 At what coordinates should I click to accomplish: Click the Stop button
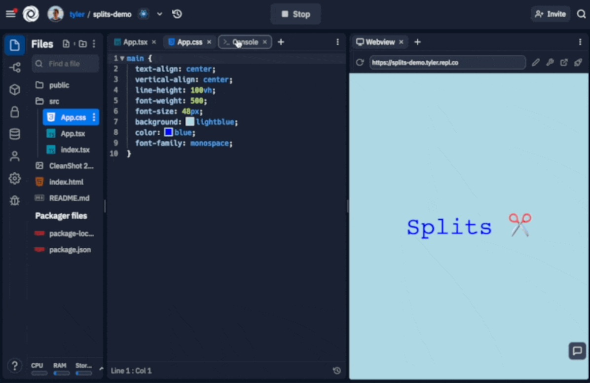tap(295, 14)
